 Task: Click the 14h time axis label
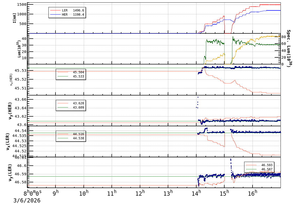(197, 193)
